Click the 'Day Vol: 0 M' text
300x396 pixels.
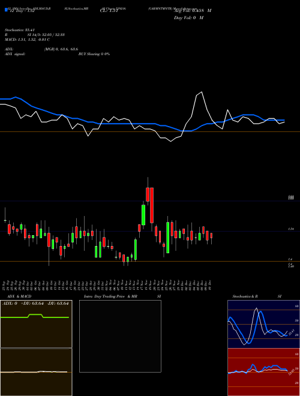(188, 18)
